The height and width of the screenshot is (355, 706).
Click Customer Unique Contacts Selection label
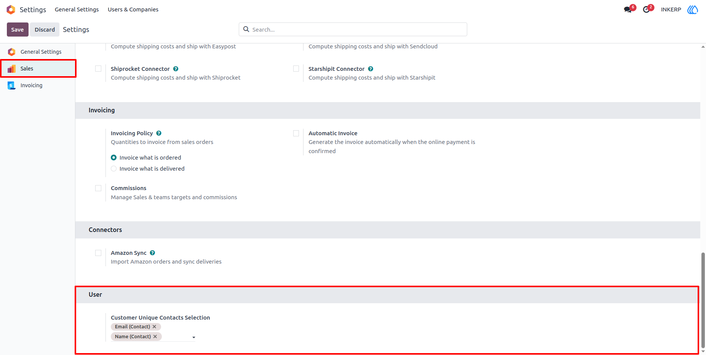pyautogui.click(x=160, y=318)
